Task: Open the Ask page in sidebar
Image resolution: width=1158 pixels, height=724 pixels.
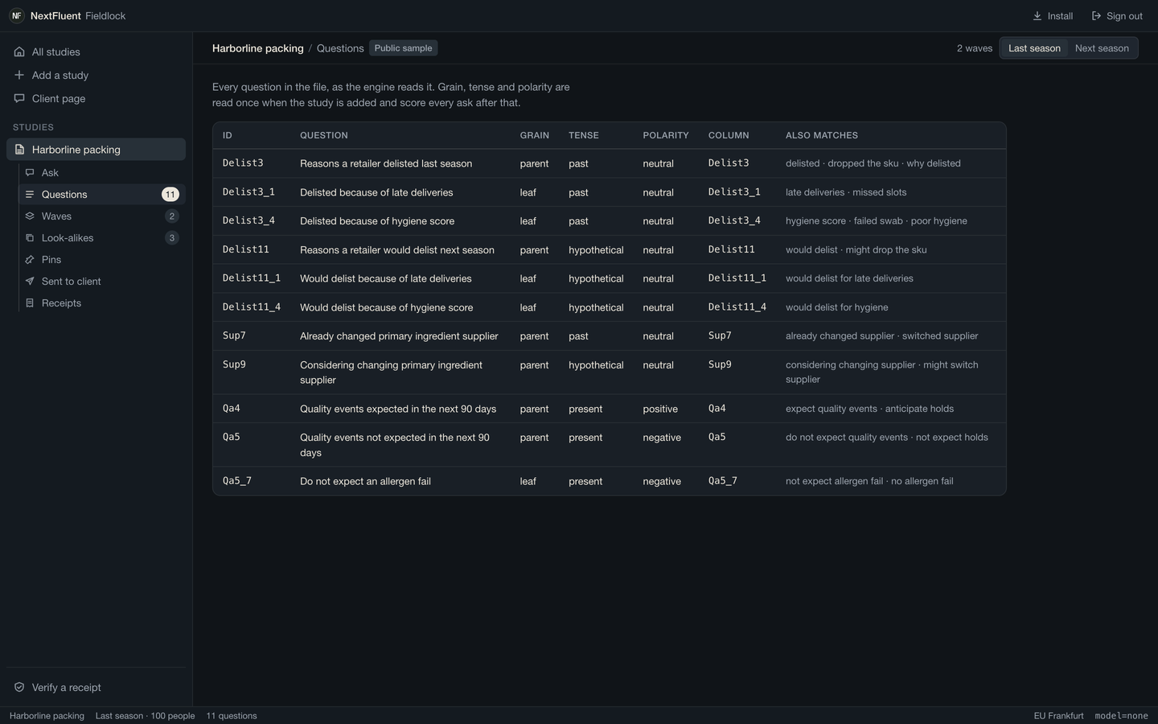Action: [x=102, y=173]
